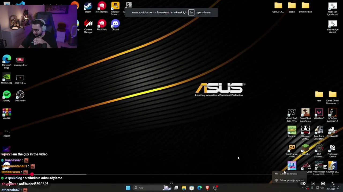The image size is (343, 192).
Task: Click the streamer webcam overlay
Action: 39,26
